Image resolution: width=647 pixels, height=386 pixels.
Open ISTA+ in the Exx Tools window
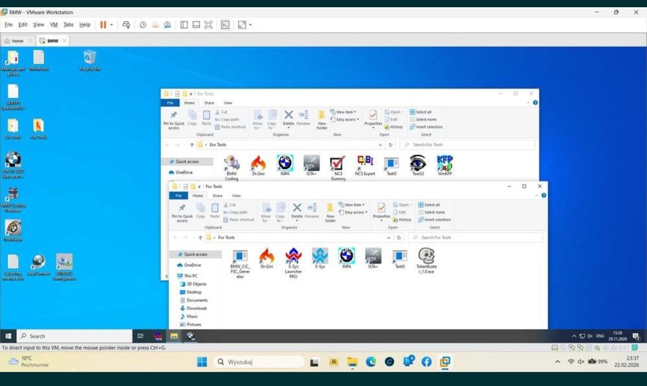point(312,166)
